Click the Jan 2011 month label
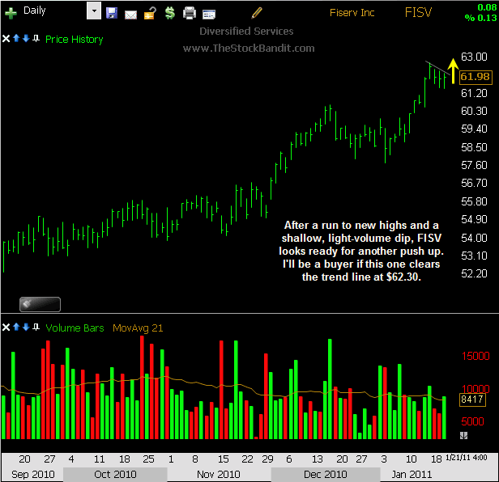 pos(412,475)
